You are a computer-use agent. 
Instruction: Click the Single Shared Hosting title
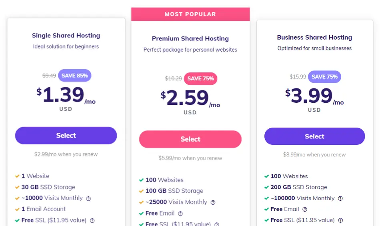(66, 35)
